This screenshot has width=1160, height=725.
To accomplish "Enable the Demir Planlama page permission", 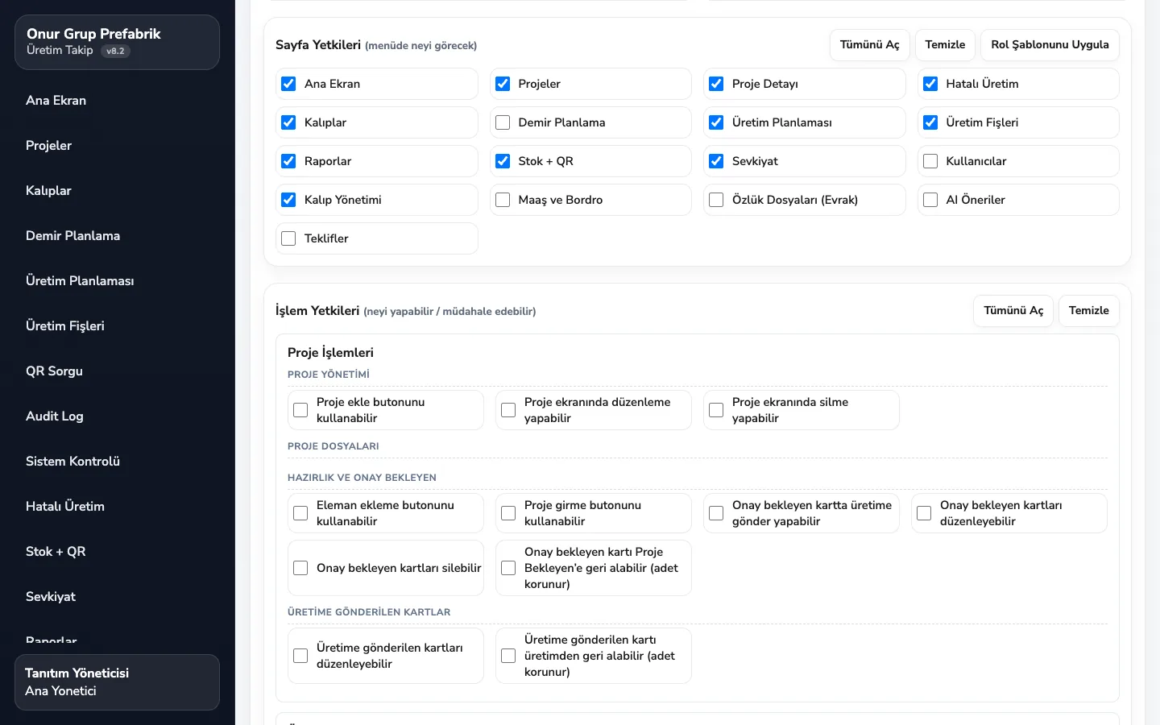I will (x=503, y=122).
